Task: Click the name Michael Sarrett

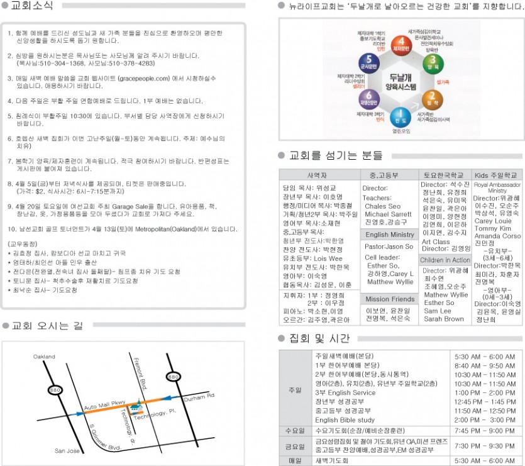Action: (388, 214)
